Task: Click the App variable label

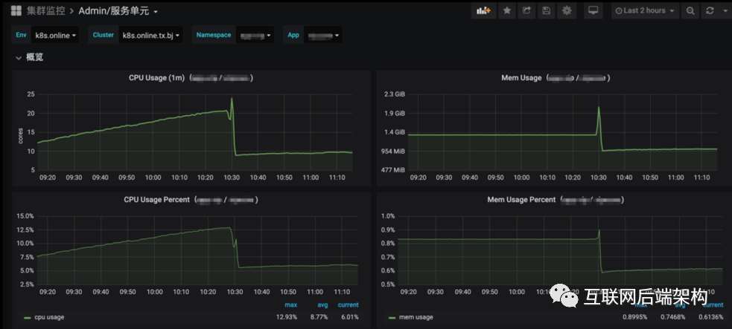Action: tap(293, 36)
